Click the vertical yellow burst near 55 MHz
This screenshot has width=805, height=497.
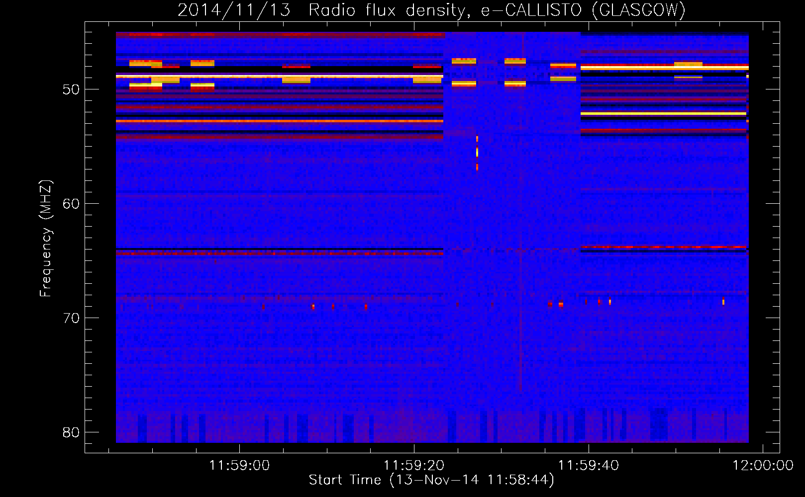tap(477, 153)
